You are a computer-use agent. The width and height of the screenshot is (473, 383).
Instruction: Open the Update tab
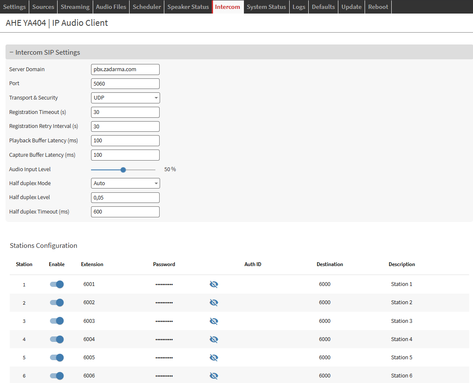[351, 7]
